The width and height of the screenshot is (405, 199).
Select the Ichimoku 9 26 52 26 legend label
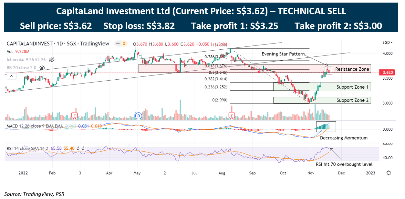click(27, 60)
